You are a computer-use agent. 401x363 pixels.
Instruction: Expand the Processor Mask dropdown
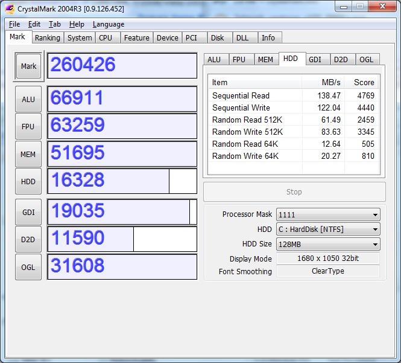click(x=328, y=214)
